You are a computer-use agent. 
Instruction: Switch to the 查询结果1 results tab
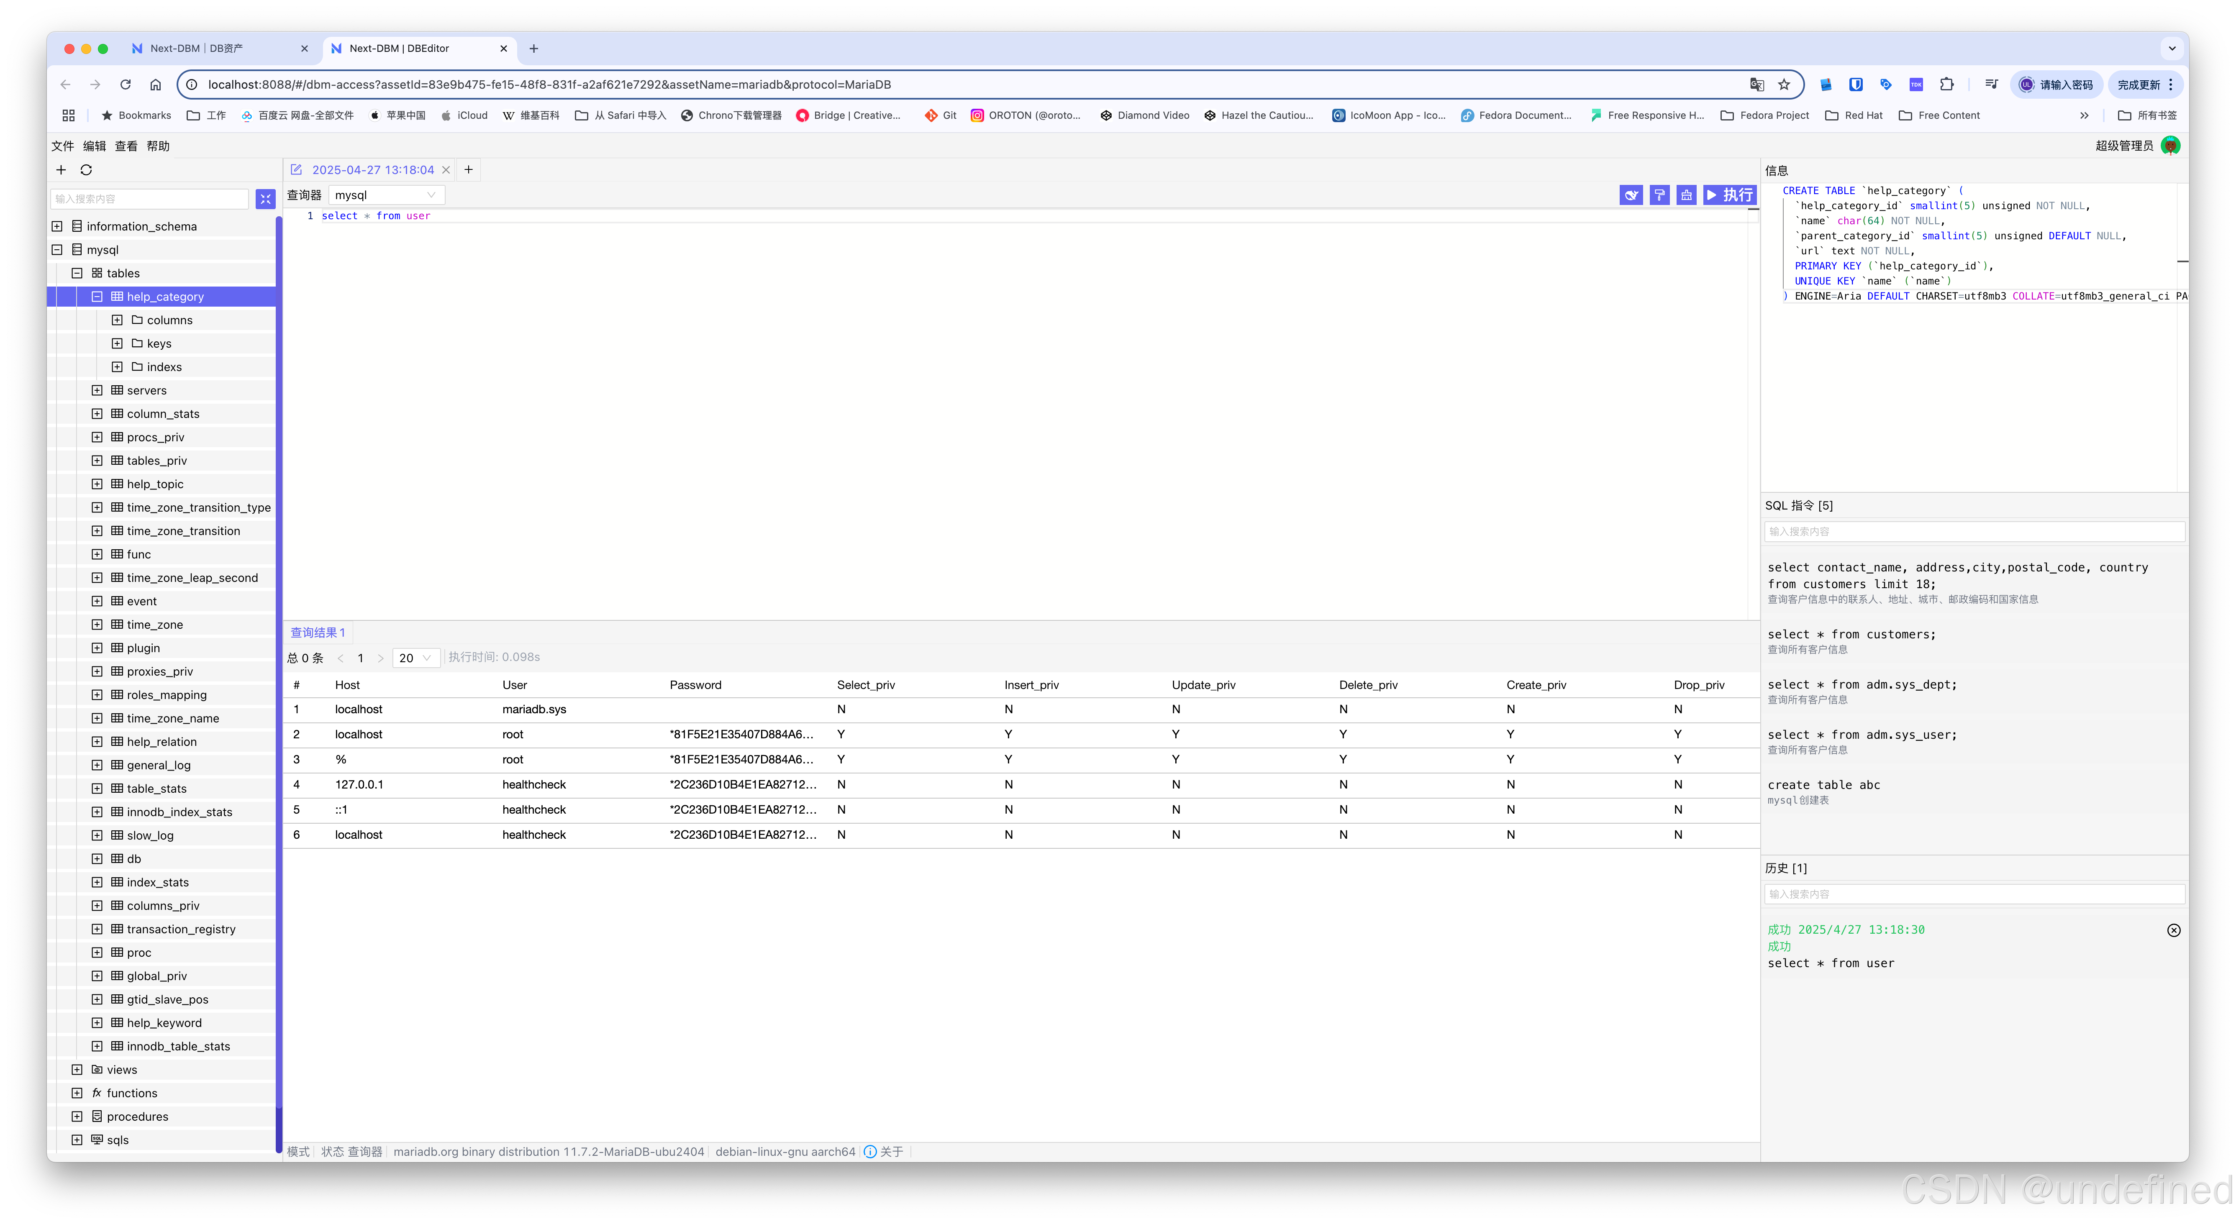point(318,633)
